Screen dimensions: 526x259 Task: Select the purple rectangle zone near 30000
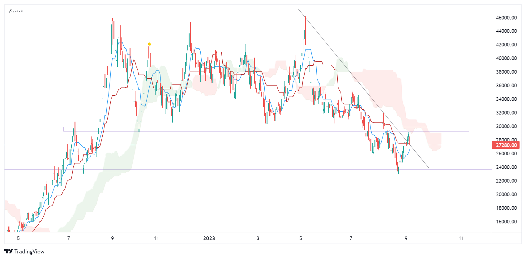(x=266, y=129)
